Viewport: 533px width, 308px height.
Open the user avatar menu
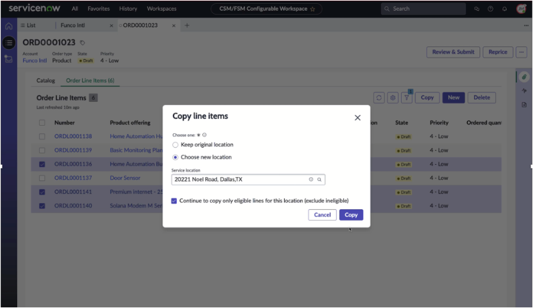click(521, 9)
